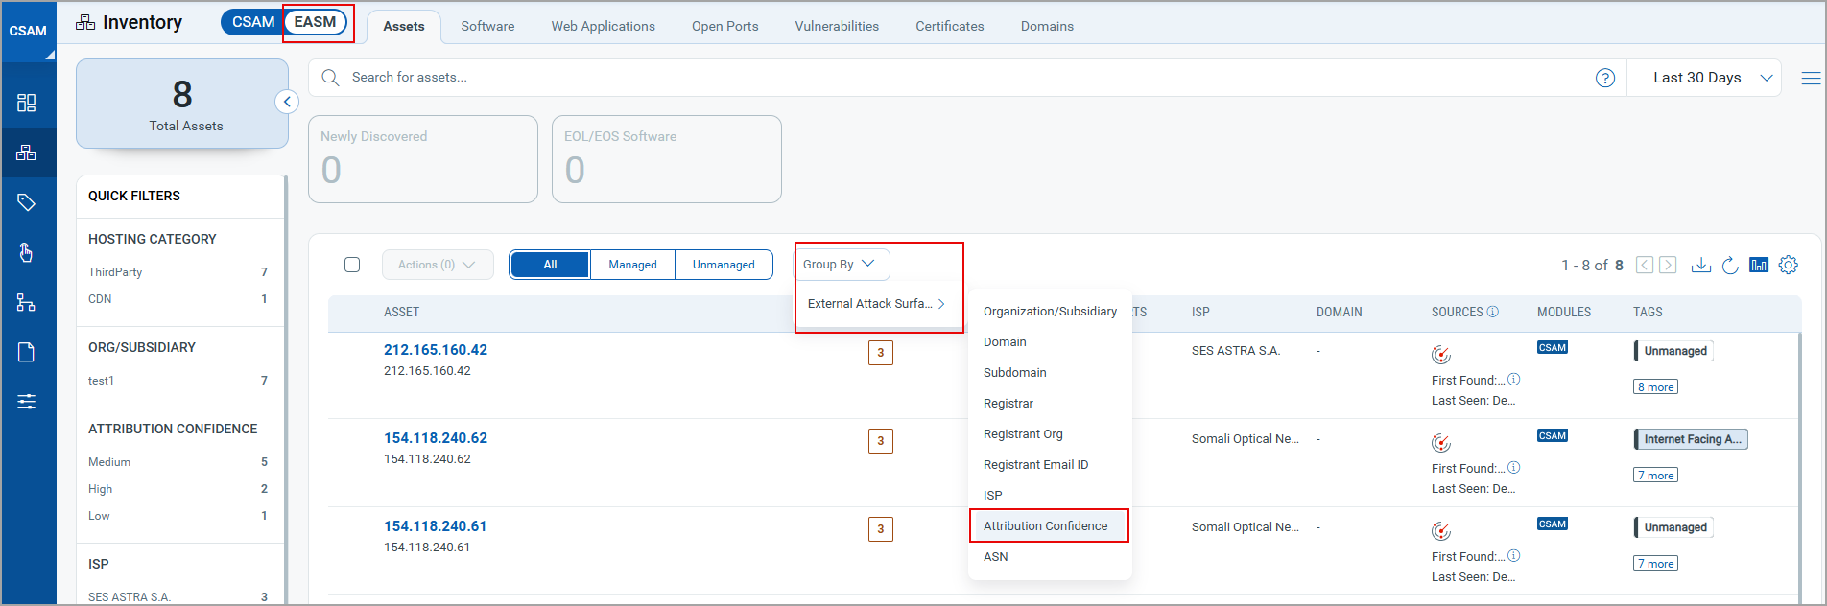Open the Software tab

pyautogui.click(x=487, y=26)
